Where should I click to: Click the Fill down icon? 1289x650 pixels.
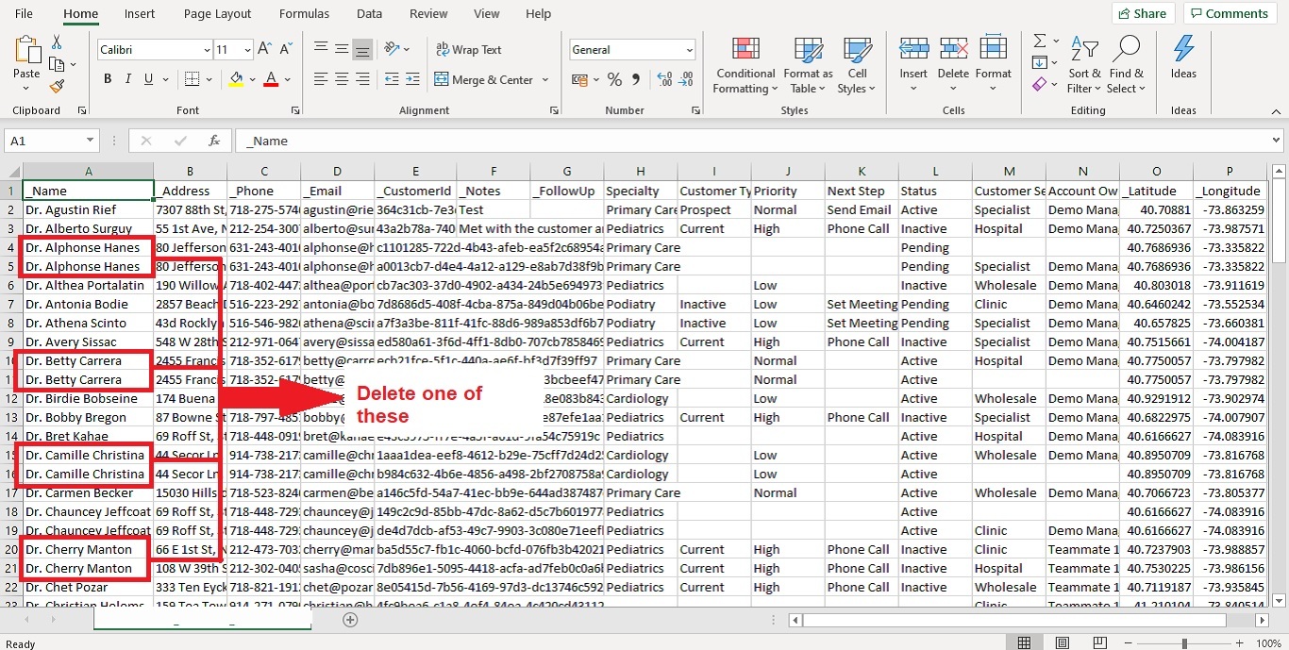coord(1040,63)
